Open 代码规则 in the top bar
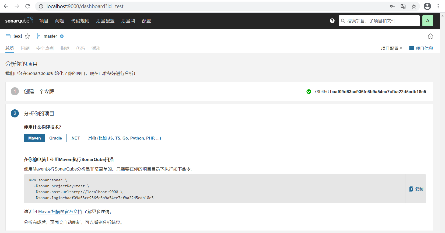 [x=80, y=21]
